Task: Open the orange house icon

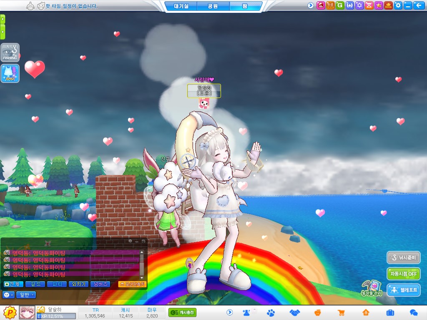Action: (366, 312)
